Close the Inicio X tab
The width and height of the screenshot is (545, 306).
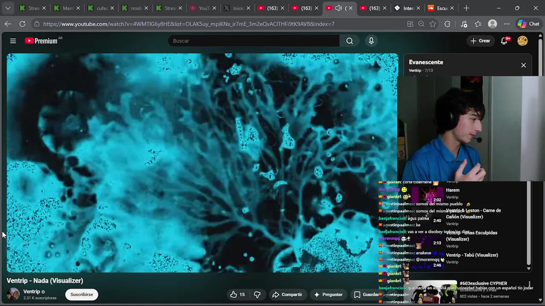248,8
